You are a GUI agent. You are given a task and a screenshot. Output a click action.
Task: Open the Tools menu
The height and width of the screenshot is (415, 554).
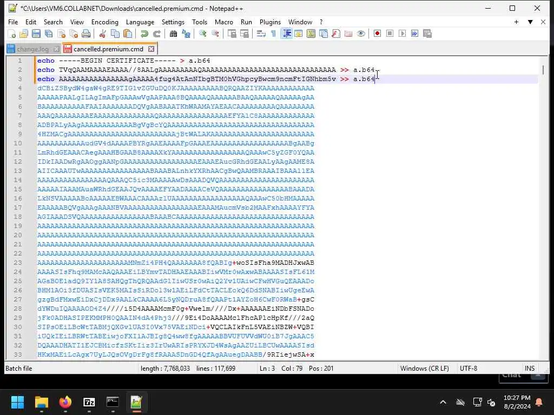pyautogui.click(x=200, y=22)
